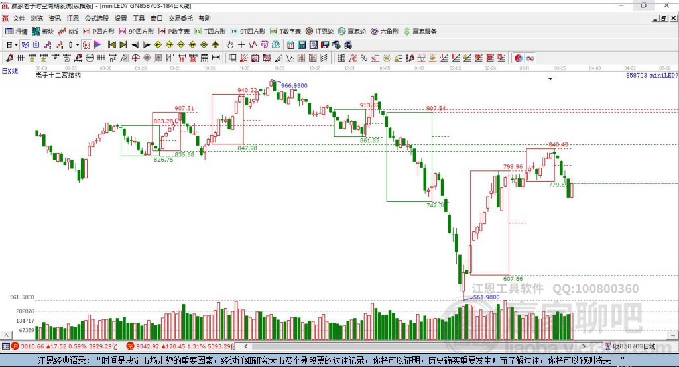The image size is (679, 367).
Task: Click the floppy disk save icon
Action: [325, 45]
